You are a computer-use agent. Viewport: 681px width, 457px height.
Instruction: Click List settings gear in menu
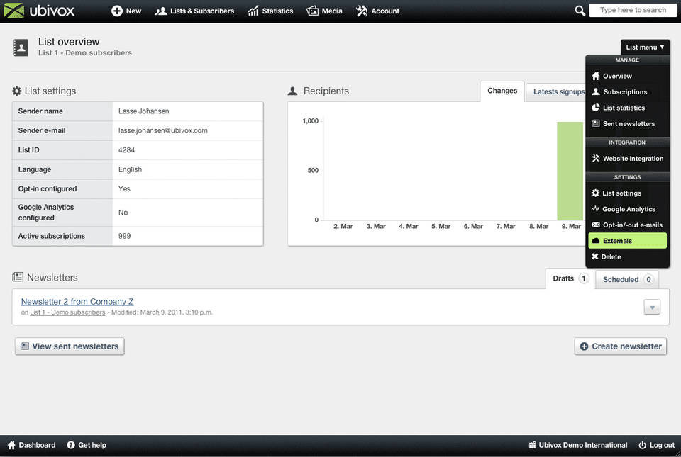(595, 193)
